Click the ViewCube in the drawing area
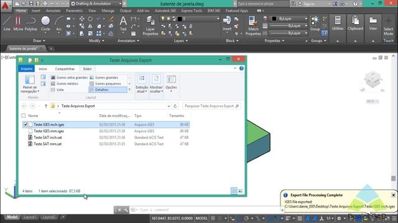Image resolution: width=398 pixels, height=223 pixels. tap(373, 79)
